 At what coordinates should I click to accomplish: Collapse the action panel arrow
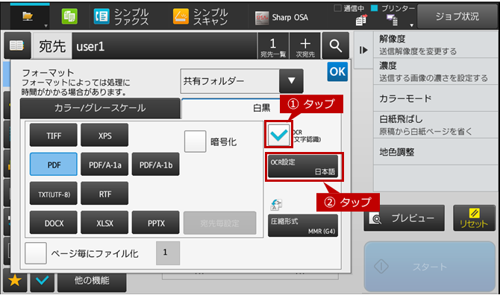point(363,50)
